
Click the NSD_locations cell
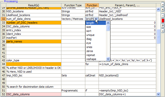pyautogui.click(x=34, y=11)
